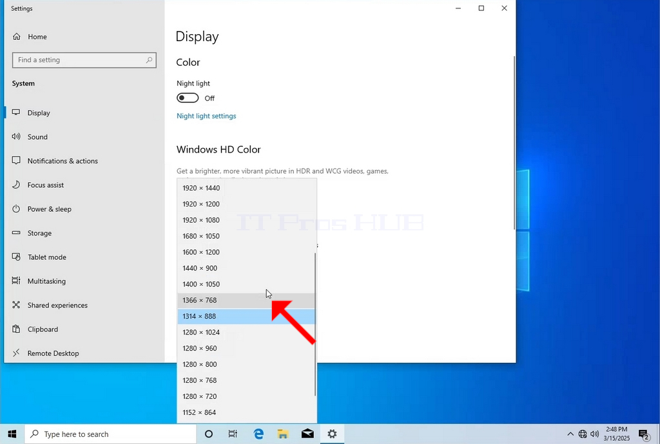The image size is (660, 444).
Task: Open the Multitasking icon
Action: [x=16, y=281]
